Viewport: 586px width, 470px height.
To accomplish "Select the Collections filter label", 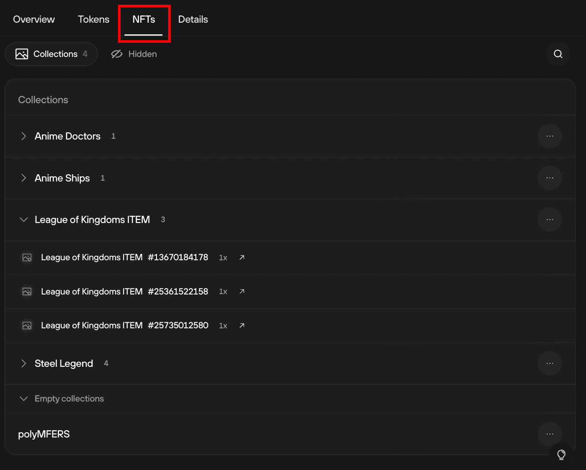I will point(56,54).
